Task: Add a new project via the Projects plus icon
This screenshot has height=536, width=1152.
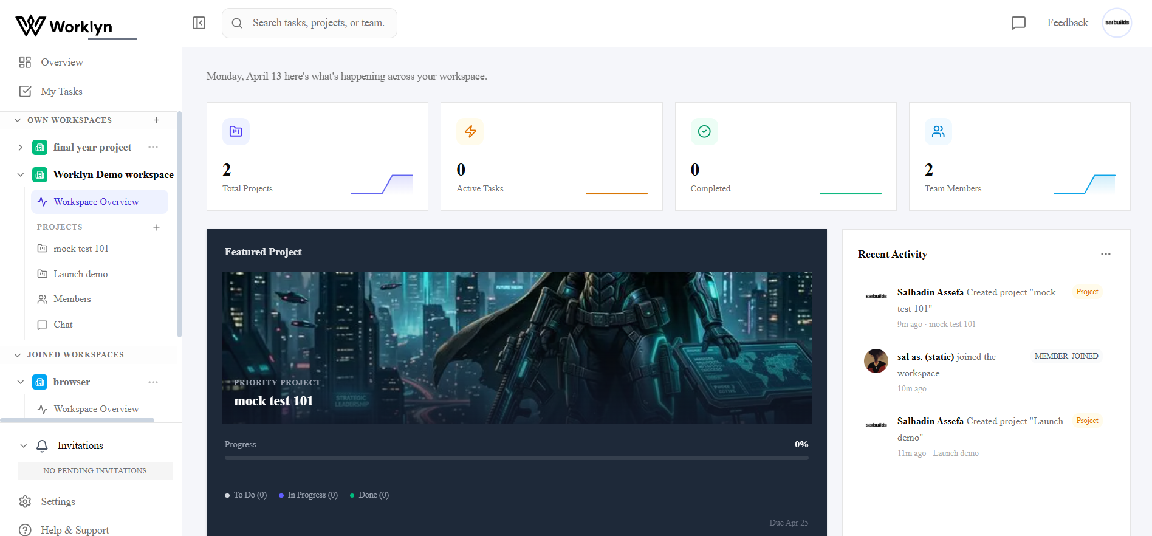Action: tap(156, 227)
